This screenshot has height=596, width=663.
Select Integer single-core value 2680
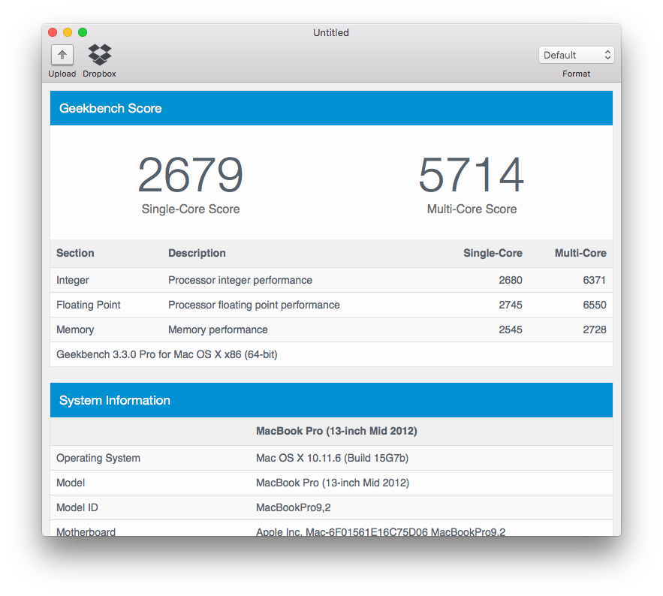click(511, 280)
